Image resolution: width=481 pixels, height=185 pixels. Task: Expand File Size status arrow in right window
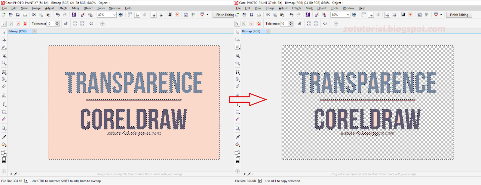pyautogui.click(x=260, y=181)
